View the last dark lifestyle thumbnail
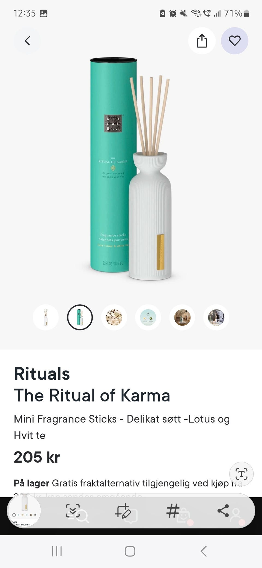Image resolution: width=262 pixels, height=568 pixels. coord(216,317)
